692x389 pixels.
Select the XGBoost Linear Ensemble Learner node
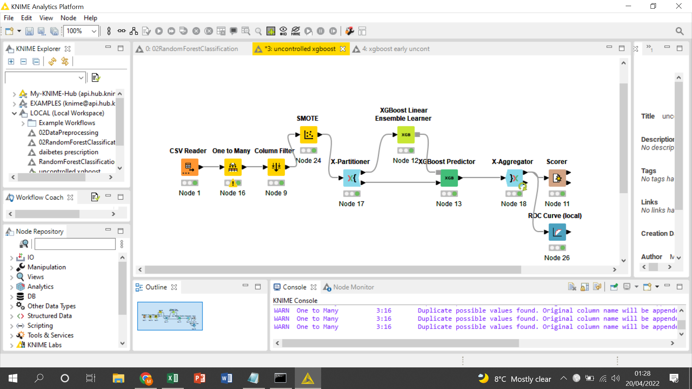406,135
